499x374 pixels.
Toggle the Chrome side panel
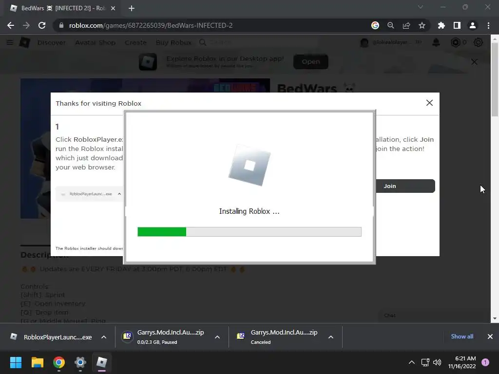457,25
